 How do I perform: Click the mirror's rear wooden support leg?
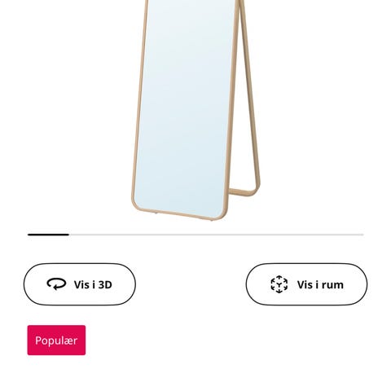click(x=250, y=95)
